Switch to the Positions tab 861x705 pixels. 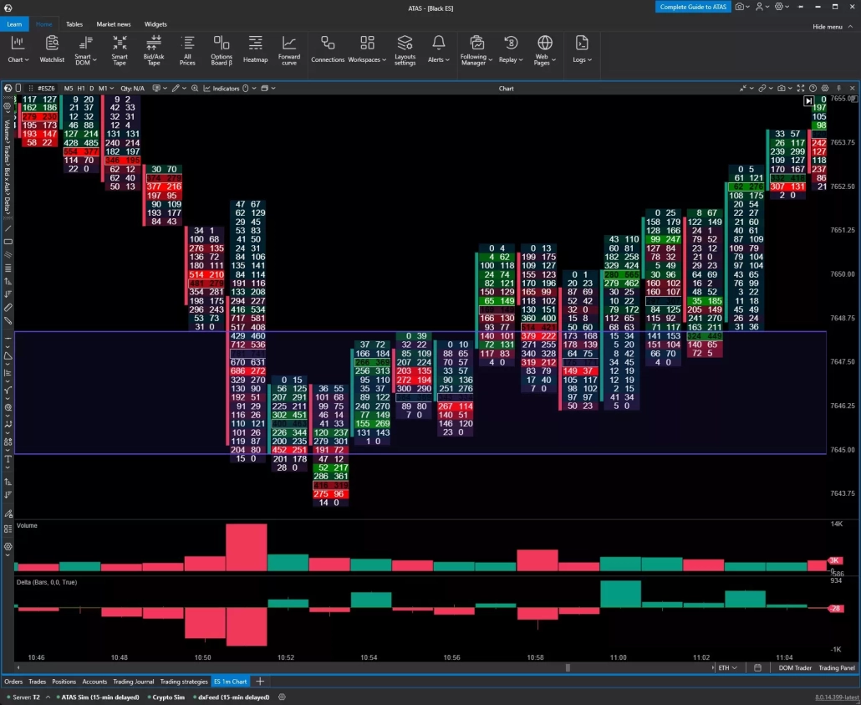(x=64, y=682)
